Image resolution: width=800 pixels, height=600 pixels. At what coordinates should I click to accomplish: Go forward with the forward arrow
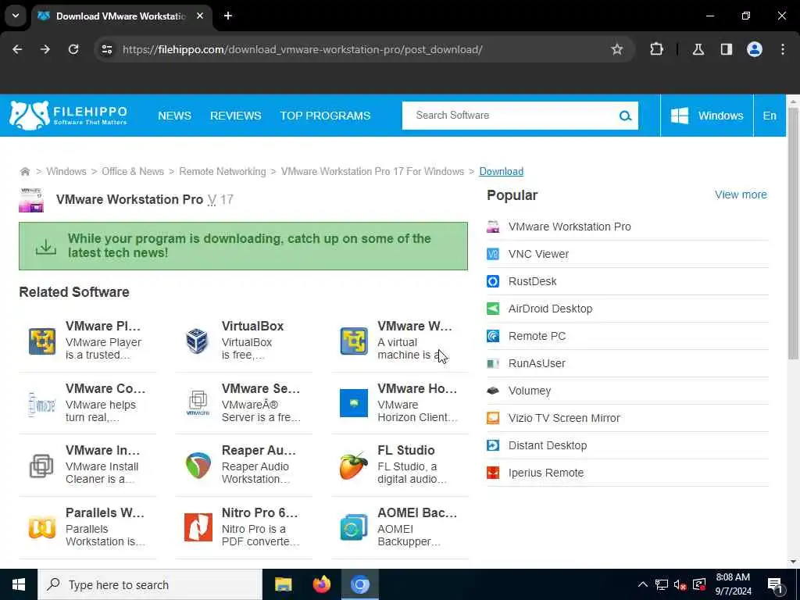pyautogui.click(x=45, y=49)
